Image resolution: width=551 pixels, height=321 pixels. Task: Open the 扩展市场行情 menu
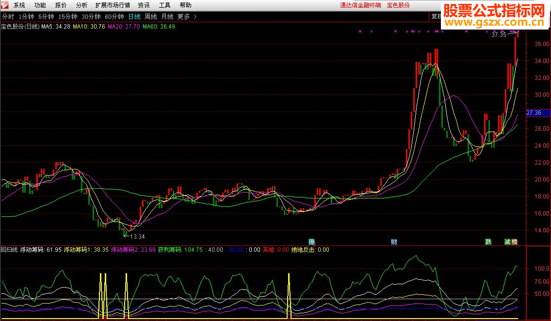pos(113,5)
